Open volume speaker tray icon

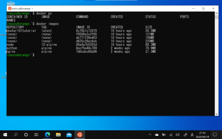(x=178, y=135)
